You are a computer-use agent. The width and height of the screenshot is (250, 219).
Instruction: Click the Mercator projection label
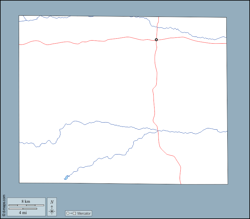pos(84,213)
